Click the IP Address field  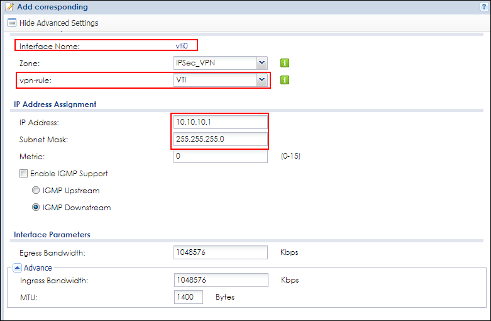click(221, 122)
